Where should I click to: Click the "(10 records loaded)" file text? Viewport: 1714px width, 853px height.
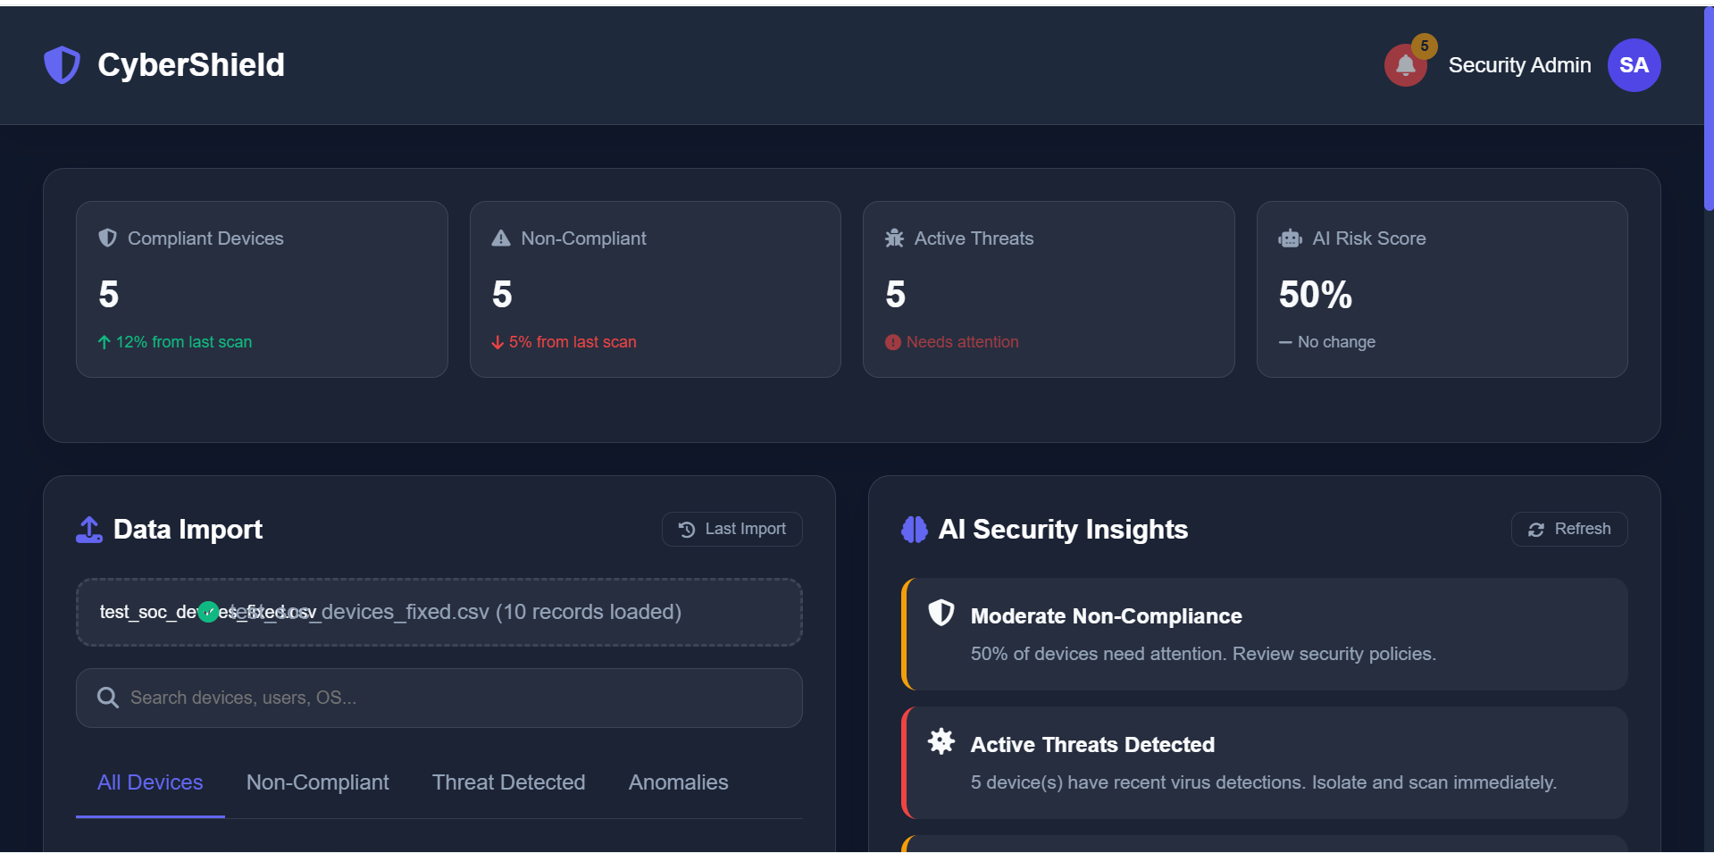589,612
